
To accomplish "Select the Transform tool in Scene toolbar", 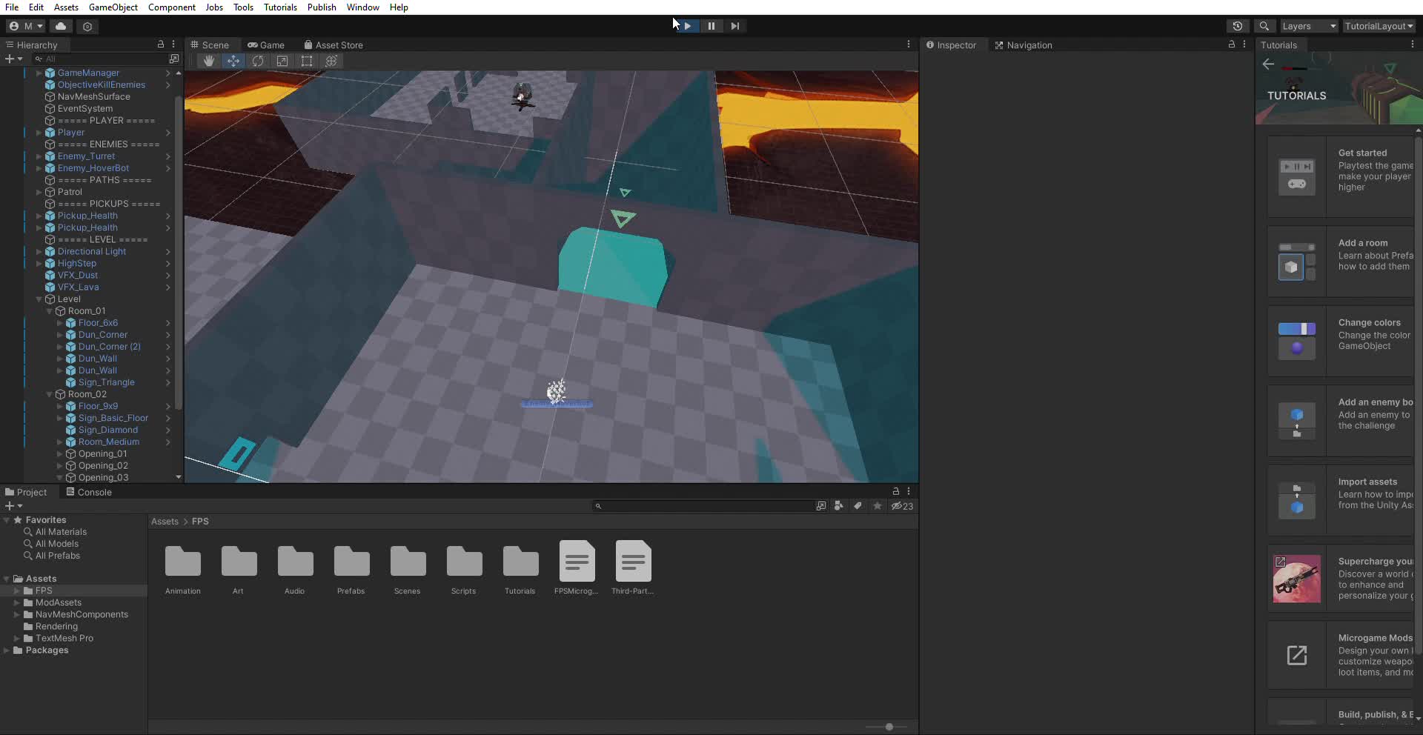I will pos(331,61).
